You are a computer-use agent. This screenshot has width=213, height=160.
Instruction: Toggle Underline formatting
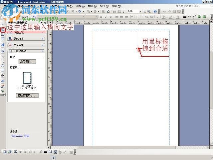[x=111, y=17]
